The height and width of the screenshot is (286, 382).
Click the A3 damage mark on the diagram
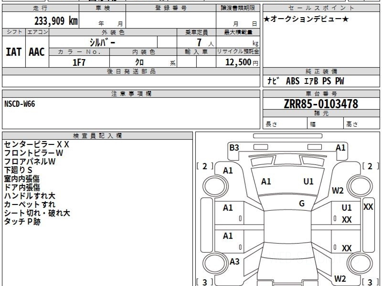pyautogui.click(x=235, y=262)
